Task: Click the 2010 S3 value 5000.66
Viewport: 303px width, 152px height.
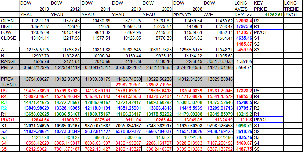Action: [127, 137]
